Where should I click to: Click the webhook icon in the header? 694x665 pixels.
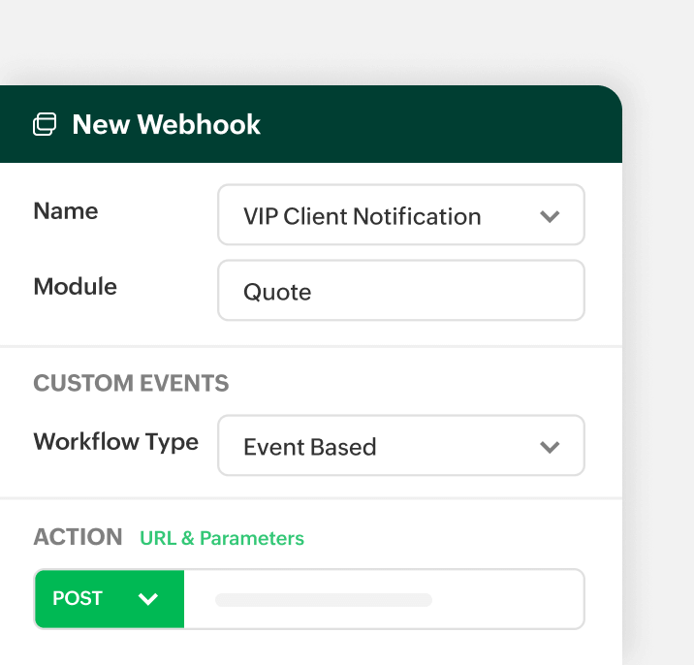point(45,125)
